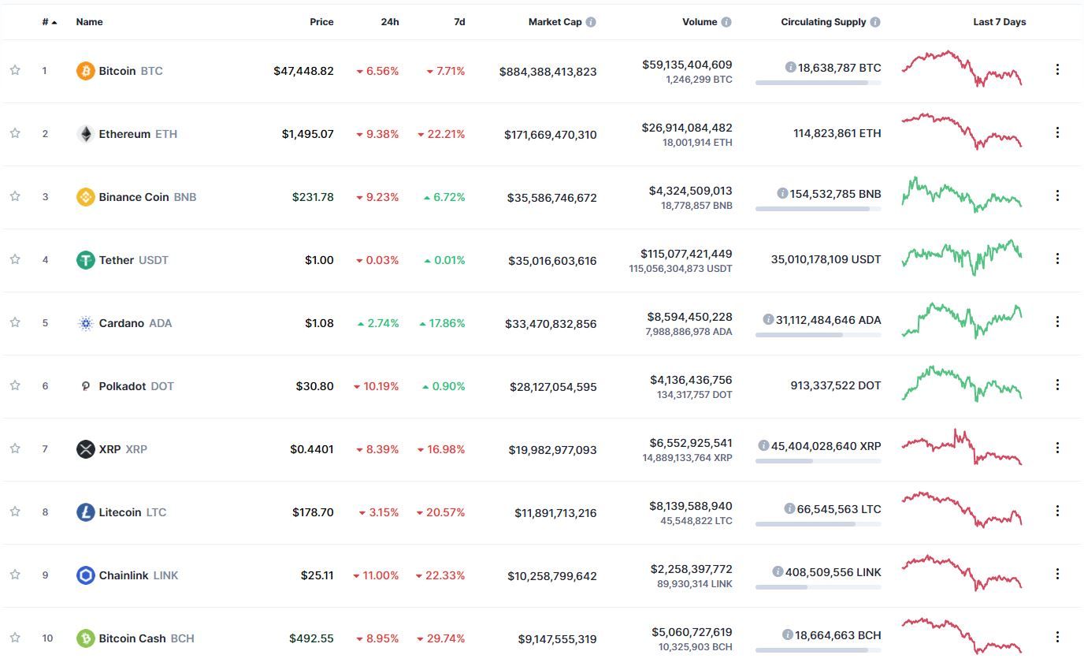Click the Litecoin logo icon
The width and height of the screenshot is (1084, 666).
tap(85, 512)
